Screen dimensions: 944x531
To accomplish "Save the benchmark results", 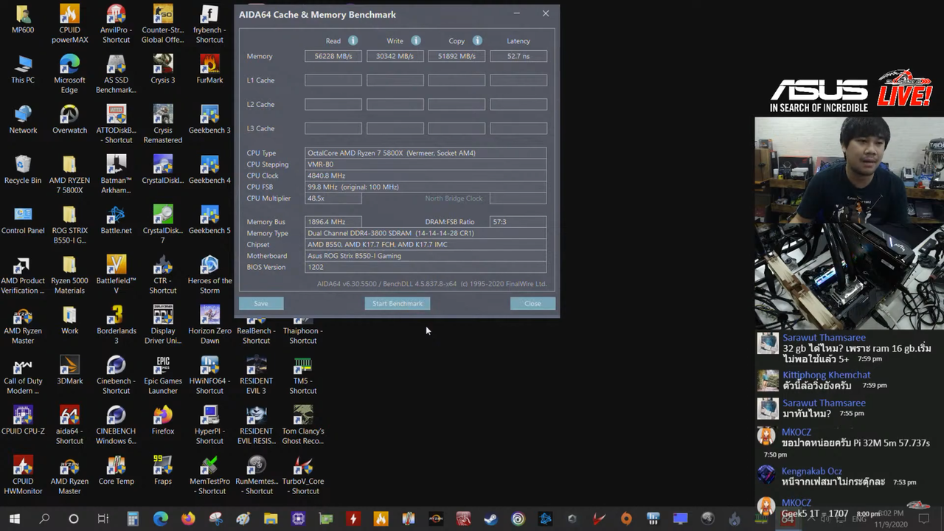I will coord(260,303).
